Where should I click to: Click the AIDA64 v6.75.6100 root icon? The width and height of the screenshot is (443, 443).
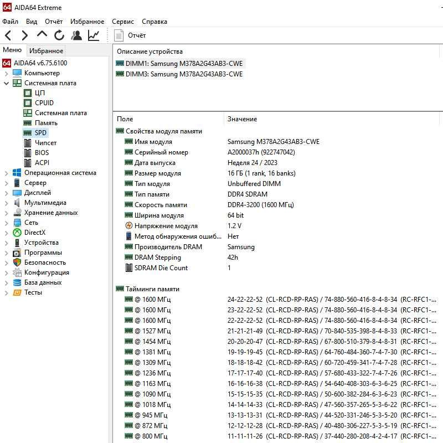coord(7,63)
